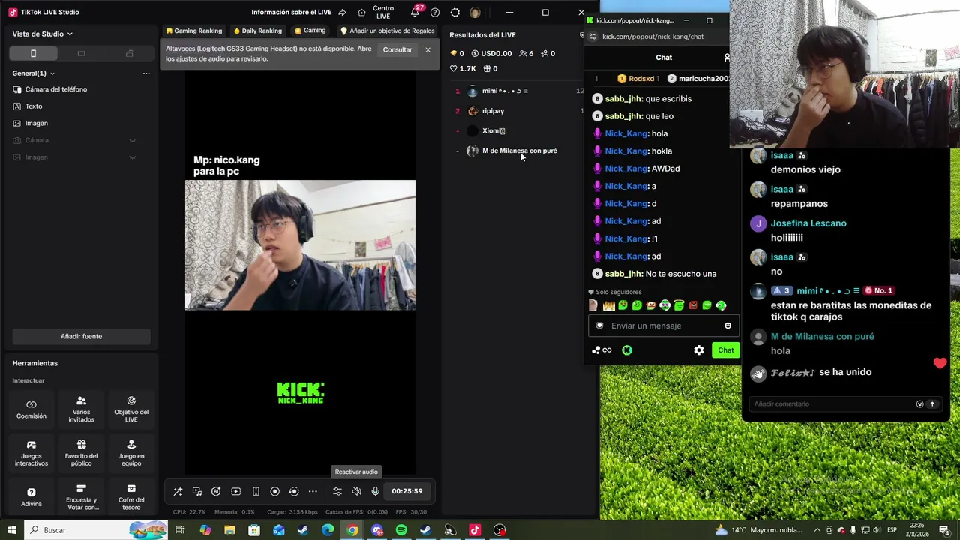Select the portrait layout mode
Screen dimensions: 960x540
pyautogui.click(x=33, y=53)
